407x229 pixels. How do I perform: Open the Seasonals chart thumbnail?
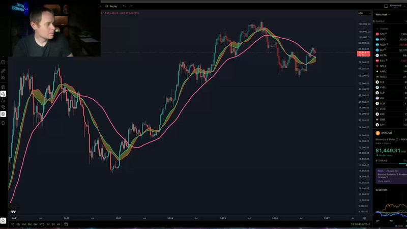tap(391, 210)
